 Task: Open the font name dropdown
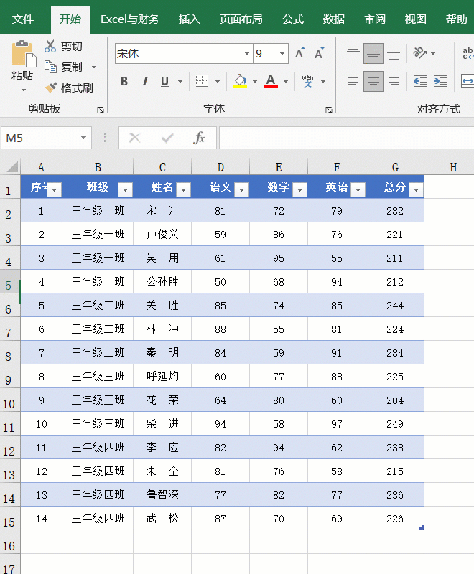coord(247,54)
